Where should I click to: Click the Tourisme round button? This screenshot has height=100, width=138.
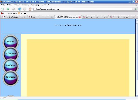tap(11, 78)
